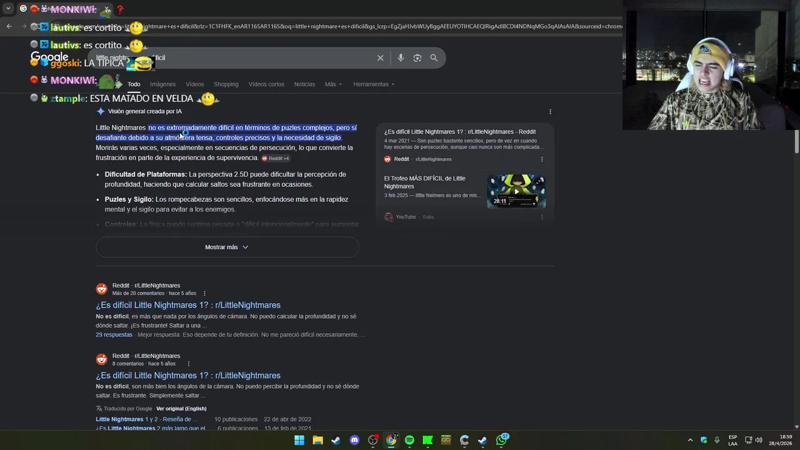This screenshot has width=800, height=450.
Task: Switch to the Shopping tab
Action: click(226, 84)
